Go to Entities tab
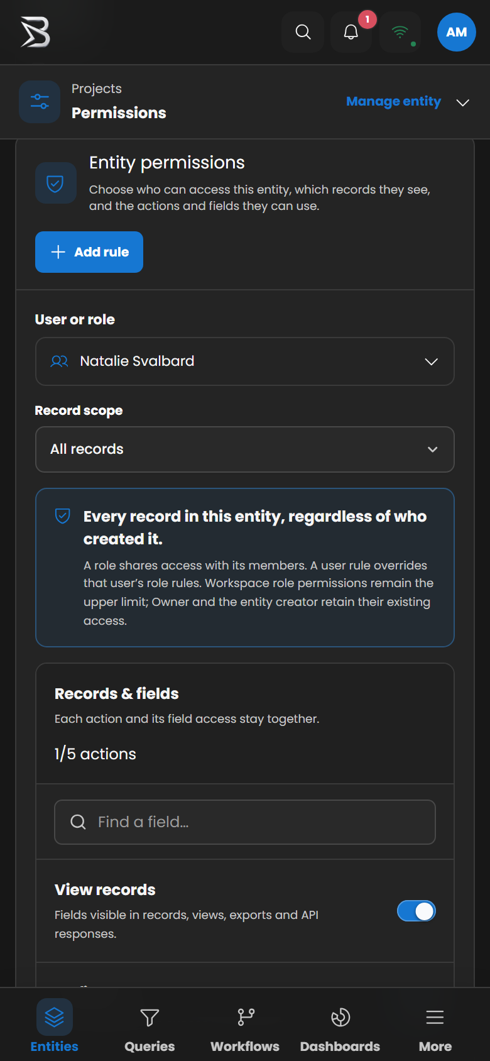 (x=55, y=1026)
